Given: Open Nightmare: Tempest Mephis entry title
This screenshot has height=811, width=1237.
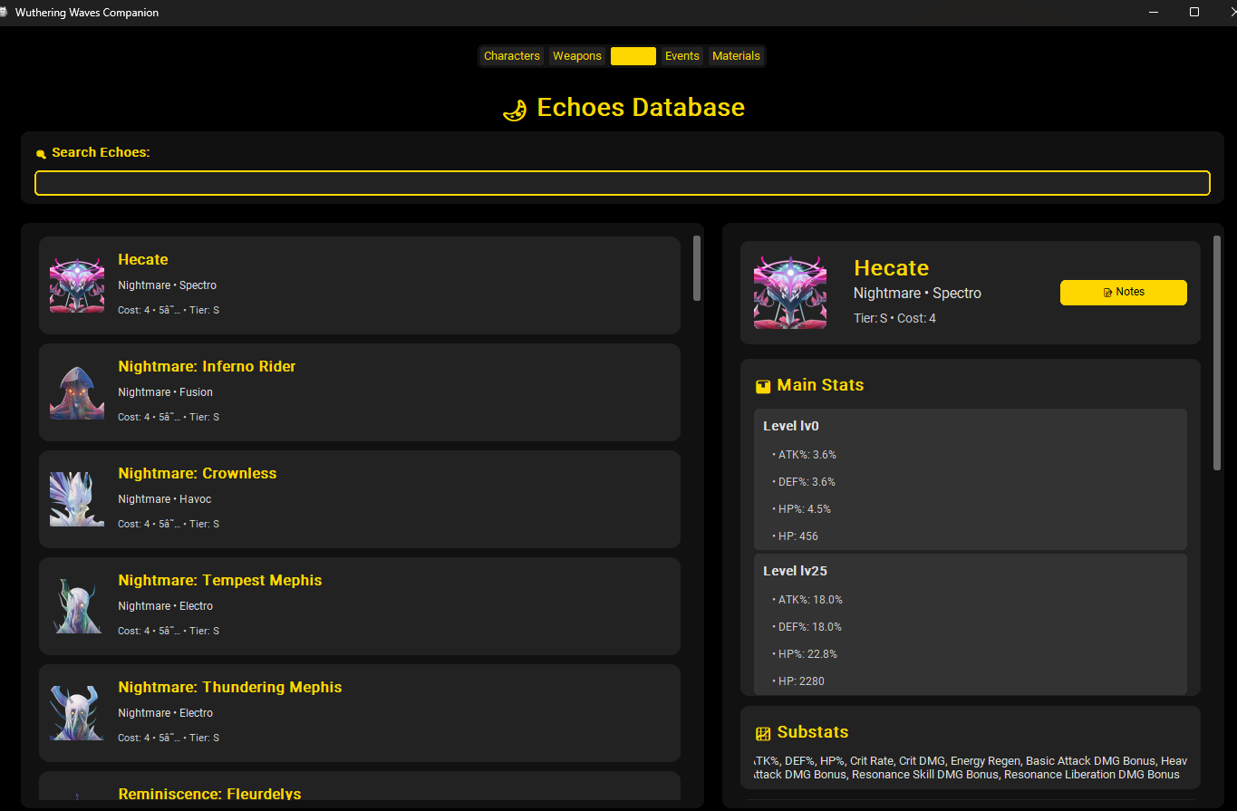Looking at the screenshot, I should (220, 581).
